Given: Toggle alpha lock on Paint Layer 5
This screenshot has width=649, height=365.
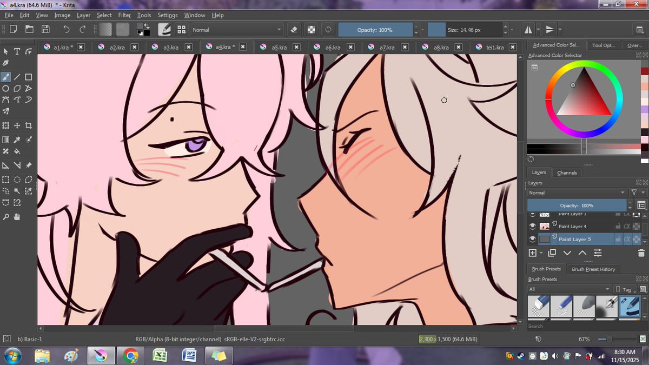Looking at the screenshot, I should click(x=636, y=239).
